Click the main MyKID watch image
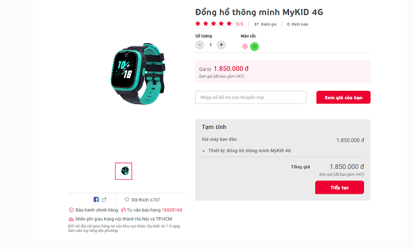 pos(138,74)
